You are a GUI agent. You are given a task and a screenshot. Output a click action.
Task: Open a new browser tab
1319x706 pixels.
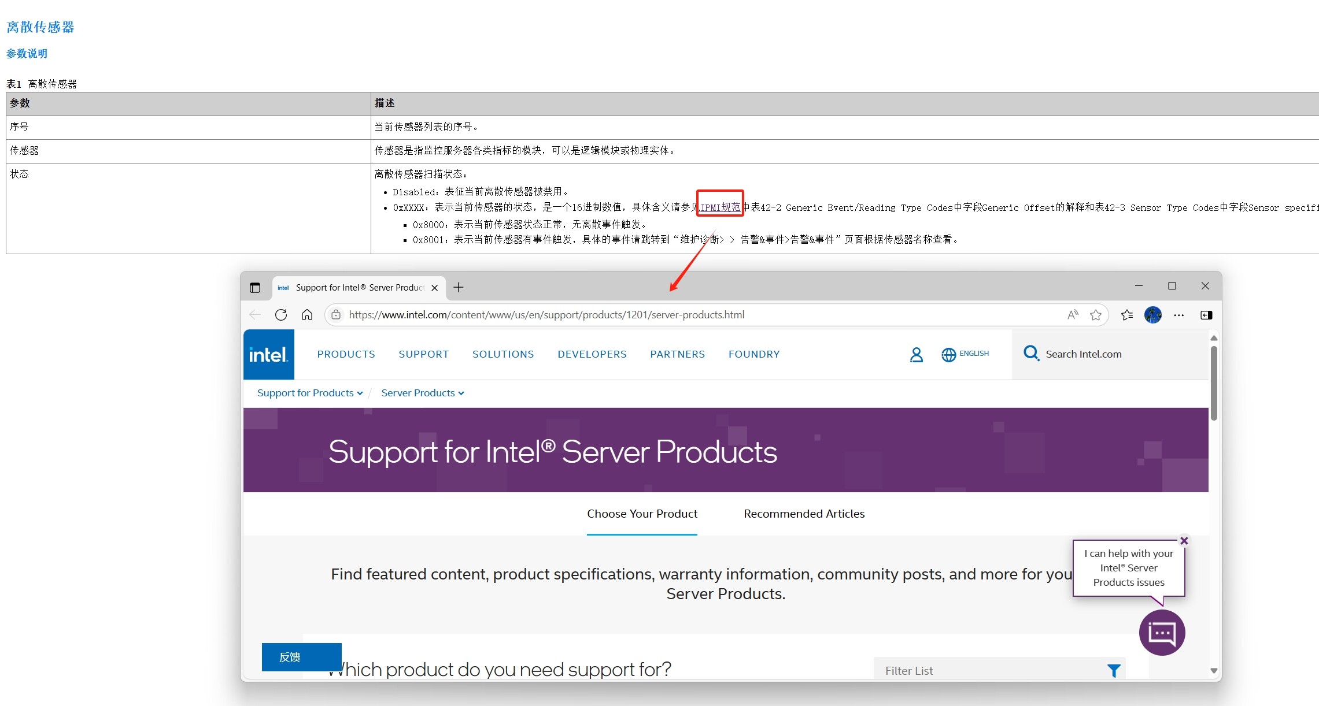point(459,287)
